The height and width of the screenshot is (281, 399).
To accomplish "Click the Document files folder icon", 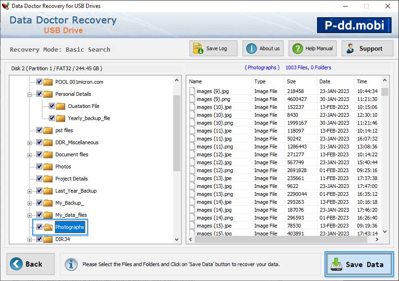I will coord(48,154).
